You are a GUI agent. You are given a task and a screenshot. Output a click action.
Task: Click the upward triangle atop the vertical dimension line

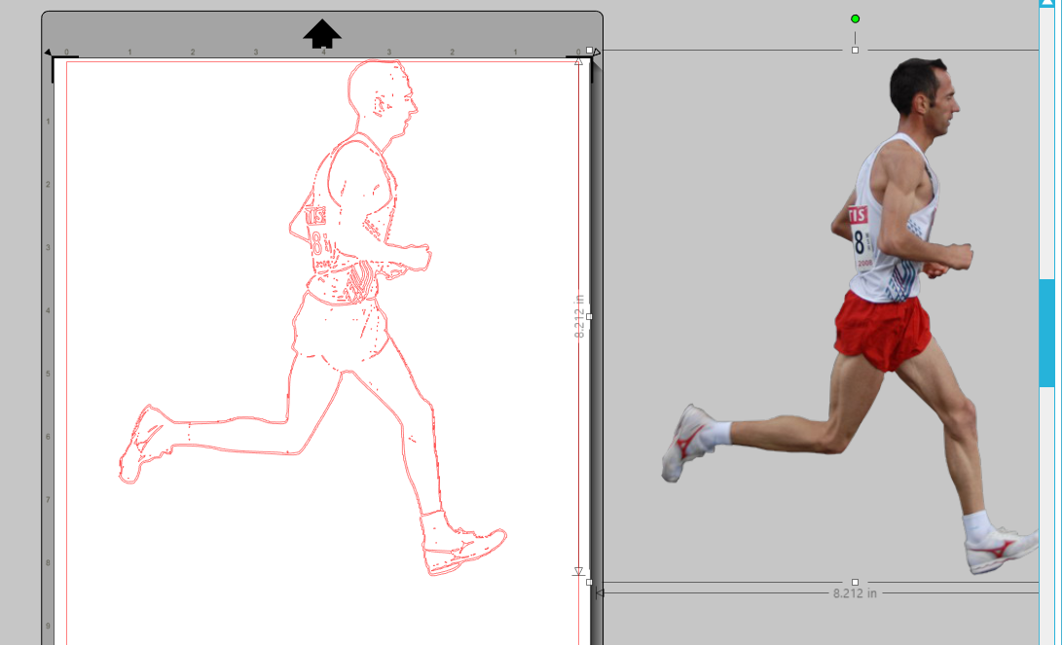coord(580,60)
